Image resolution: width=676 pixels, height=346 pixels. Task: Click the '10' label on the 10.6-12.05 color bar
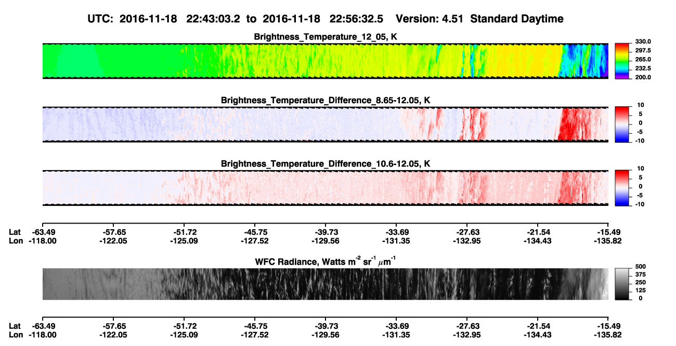click(640, 168)
